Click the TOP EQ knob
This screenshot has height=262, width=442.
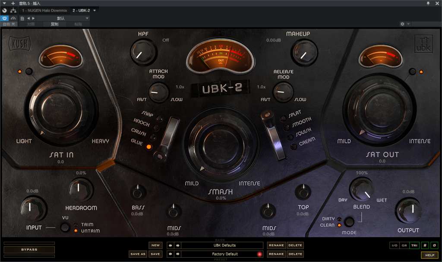click(303, 193)
